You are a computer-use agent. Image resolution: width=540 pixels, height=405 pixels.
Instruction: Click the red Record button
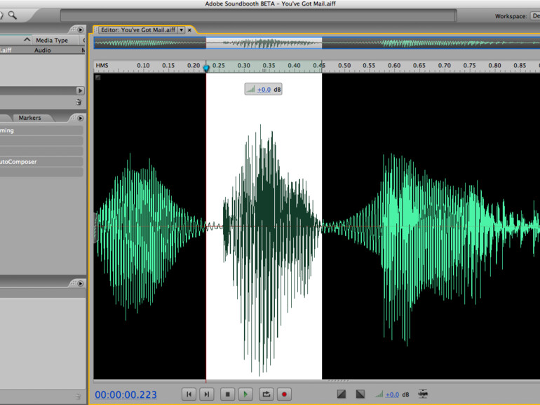click(x=285, y=394)
